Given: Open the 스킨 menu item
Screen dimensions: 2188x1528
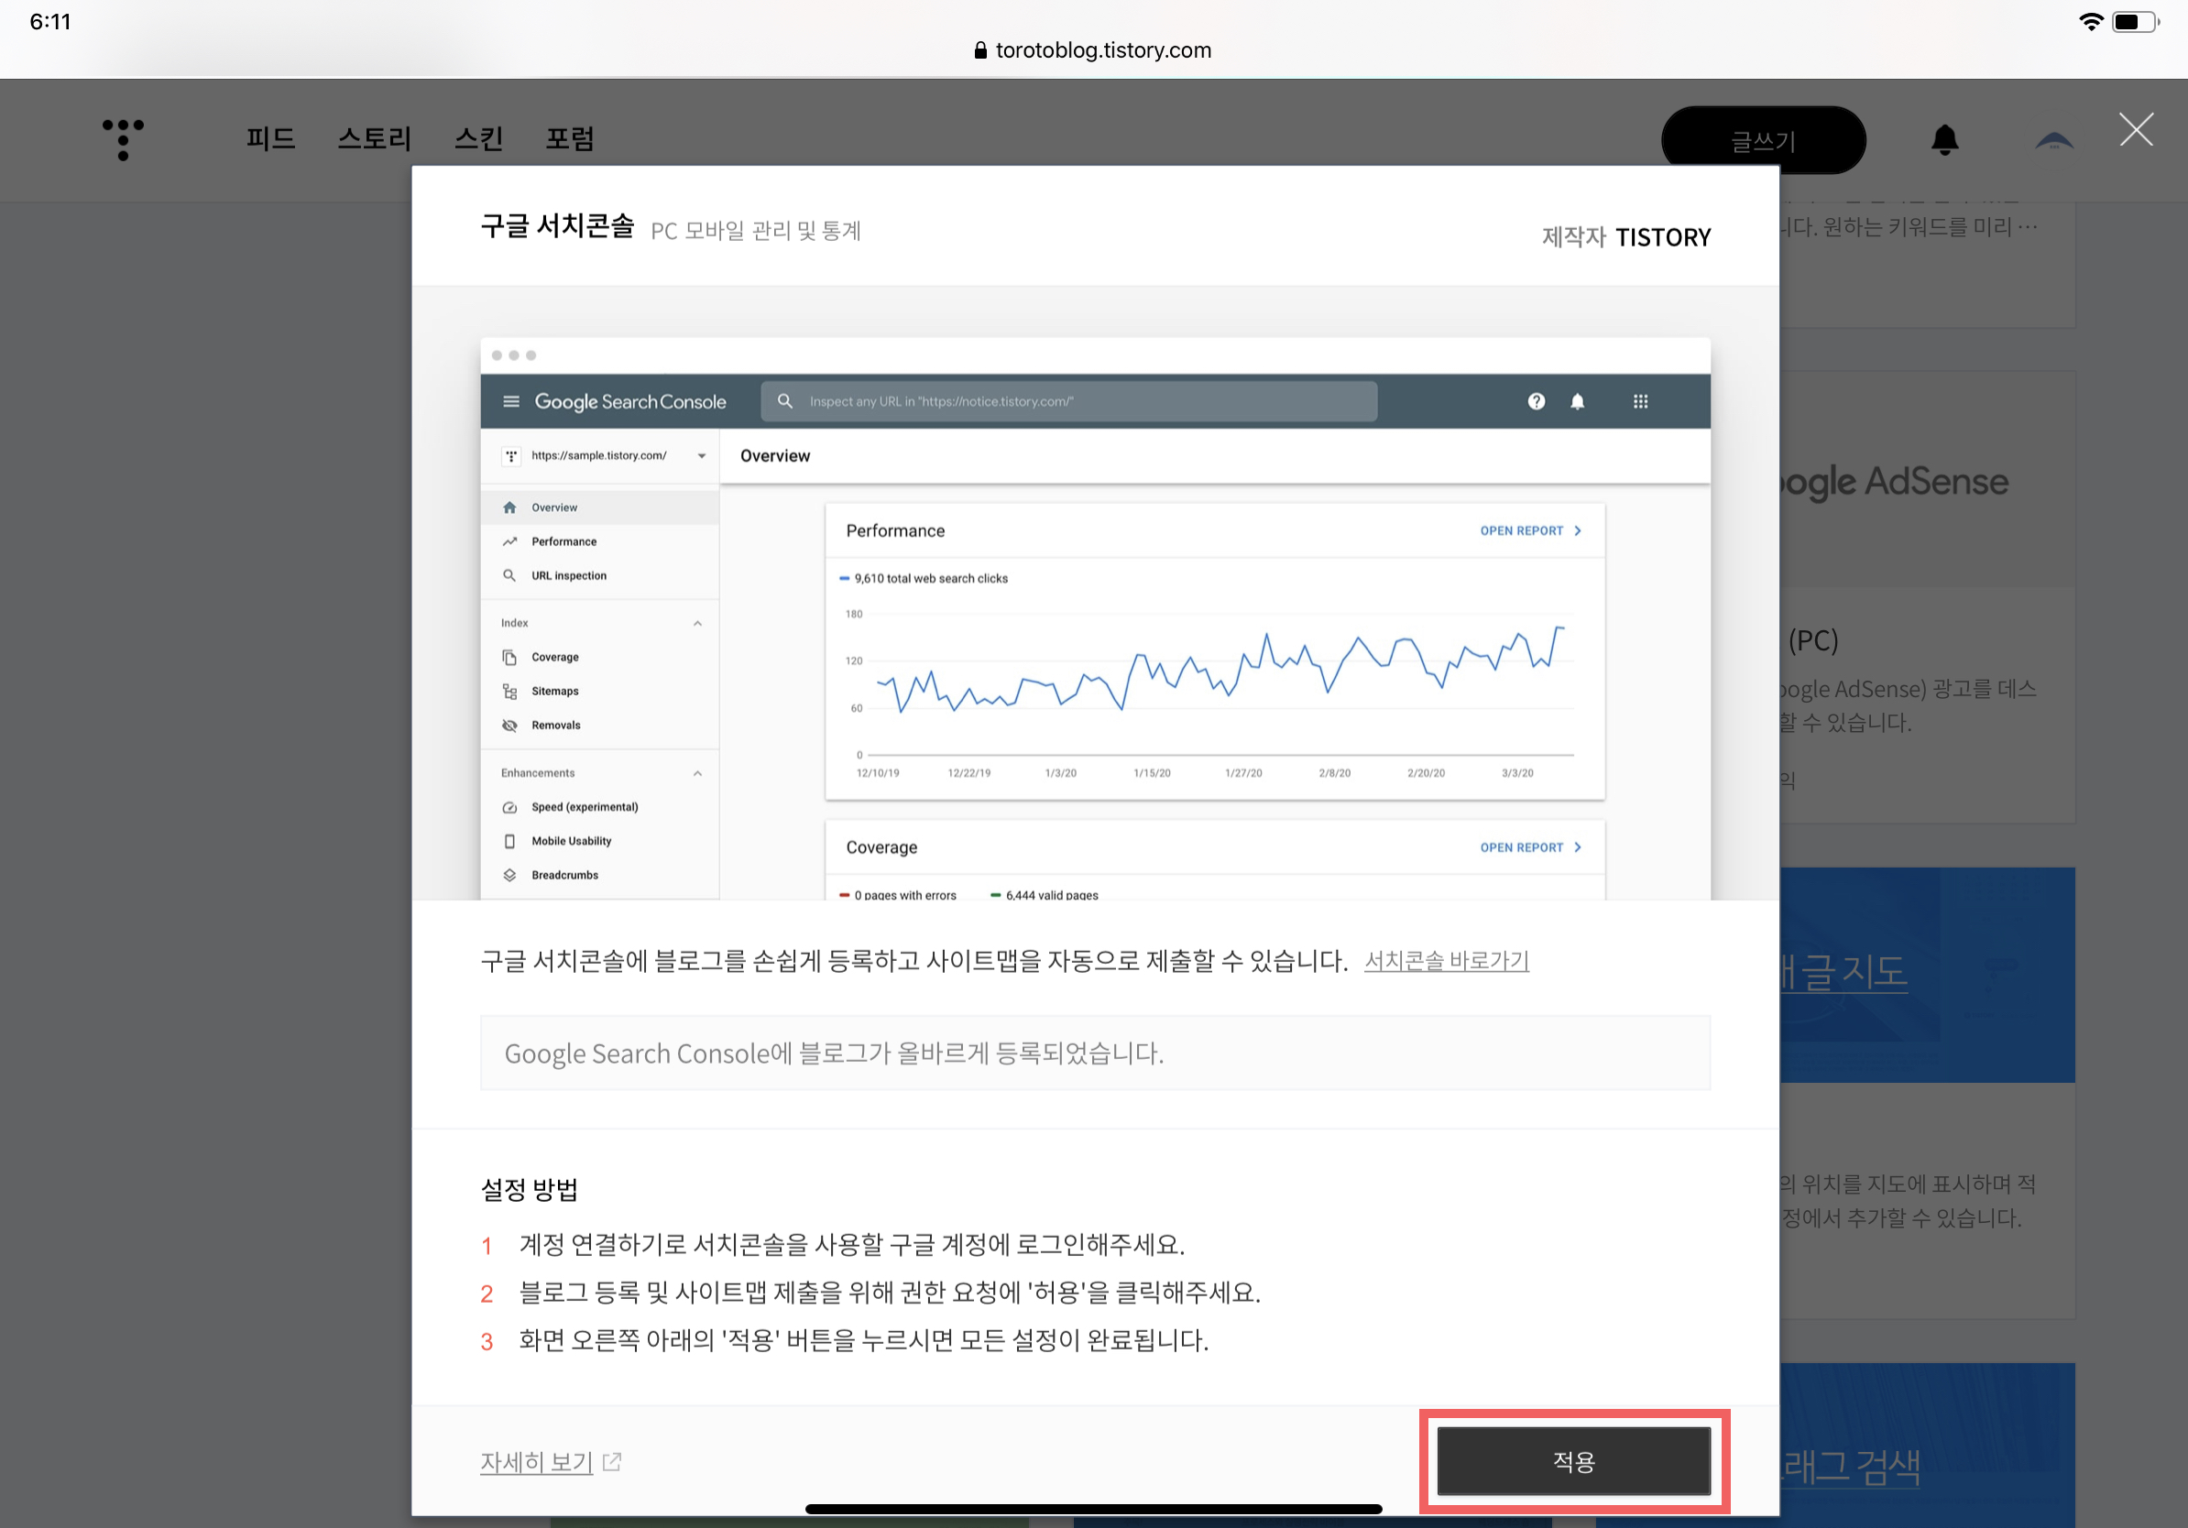Looking at the screenshot, I should click(478, 139).
